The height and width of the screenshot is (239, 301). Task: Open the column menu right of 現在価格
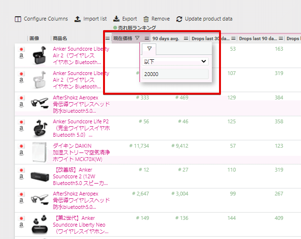pos(147,39)
